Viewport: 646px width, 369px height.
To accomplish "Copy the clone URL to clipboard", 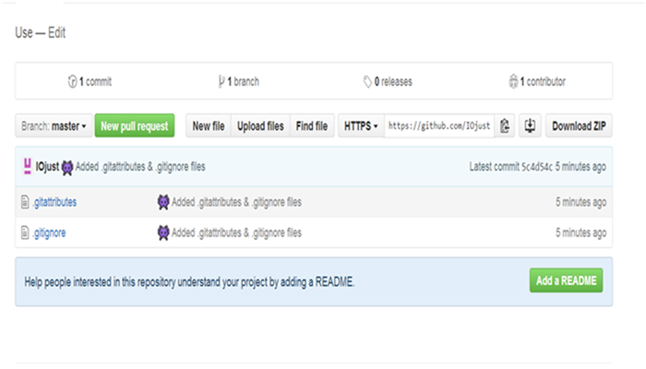I will tap(505, 125).
